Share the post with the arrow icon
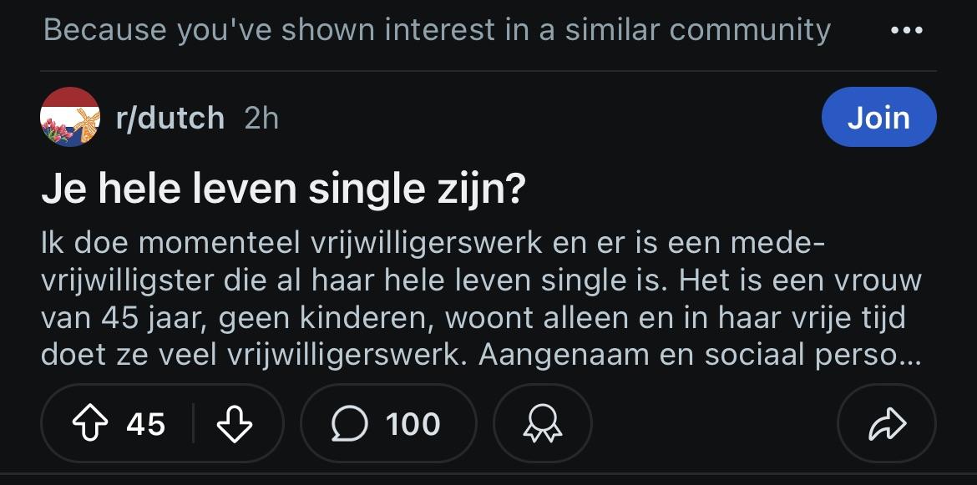This screenshot has height=485, width=977. (887, 424)
